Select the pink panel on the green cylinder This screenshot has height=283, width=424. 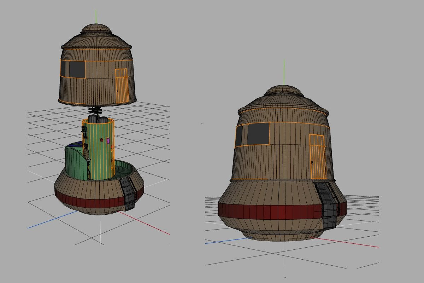(x=108, y=141)
